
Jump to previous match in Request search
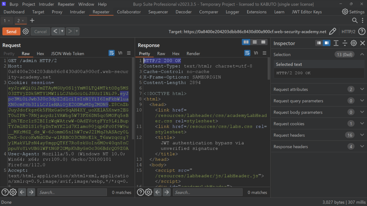[22, 192]
